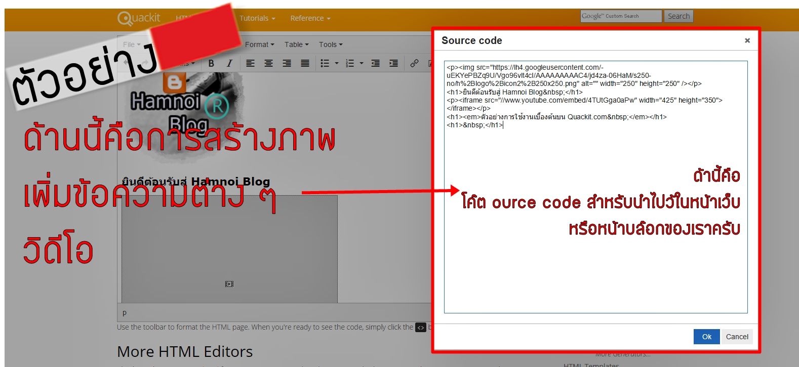Click the source code icon in help text
Screen dimensions: 799x367
[421, 328]
